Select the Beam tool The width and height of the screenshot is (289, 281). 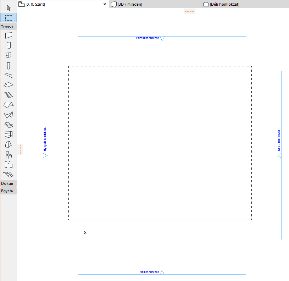coord(9,75)
